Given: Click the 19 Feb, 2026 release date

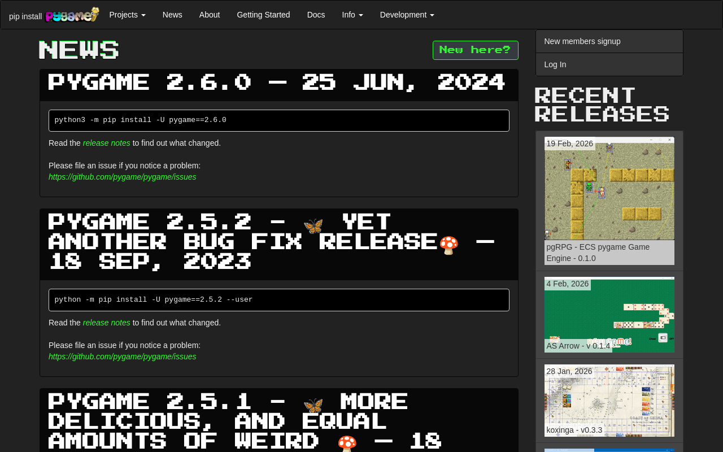Looking at the screenshot, I should point(570,144).
